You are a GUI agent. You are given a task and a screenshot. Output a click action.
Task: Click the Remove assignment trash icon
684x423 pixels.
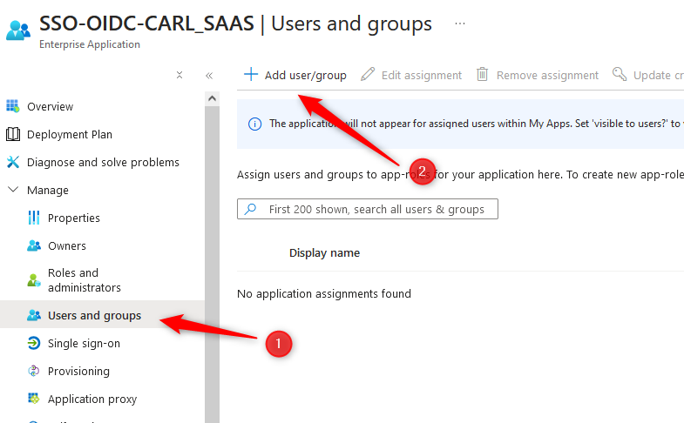482,74
